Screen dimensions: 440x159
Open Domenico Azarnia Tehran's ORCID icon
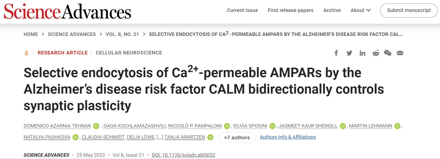coord(96,126)
